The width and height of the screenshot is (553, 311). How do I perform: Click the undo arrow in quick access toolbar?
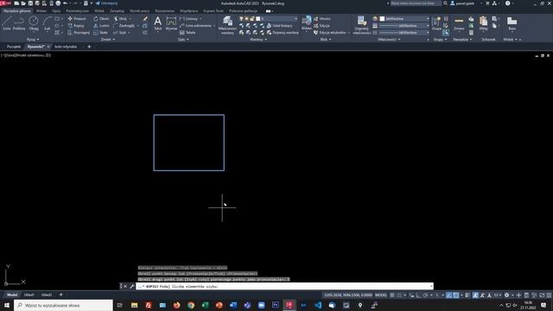[x=66, y=3]
